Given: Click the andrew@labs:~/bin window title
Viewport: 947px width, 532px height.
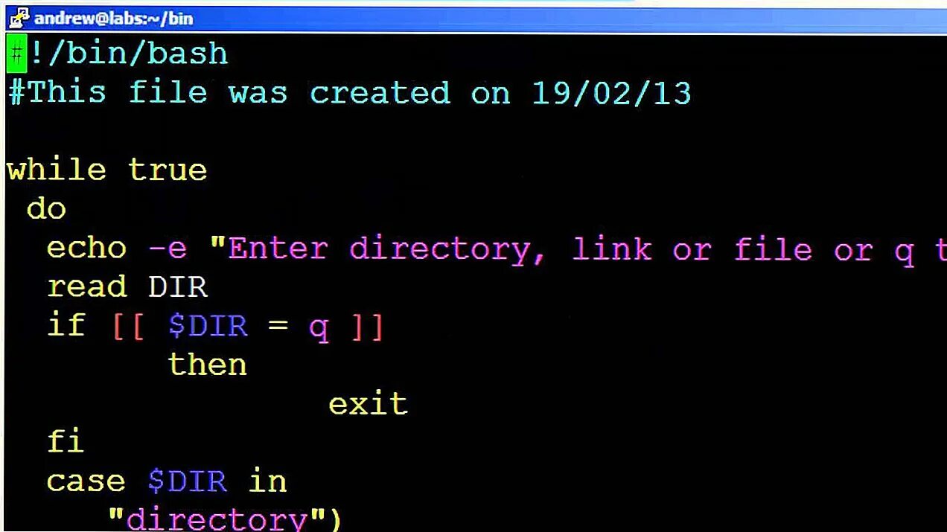Looking at the screenshot, I should pyautogui.click(x=113, y=18).
